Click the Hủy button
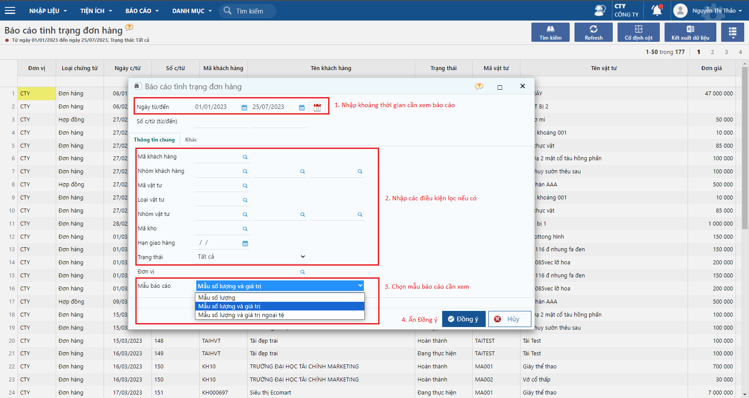Image resolution: width=749 pixels, height=398 pixels. [x=509, y=319]
